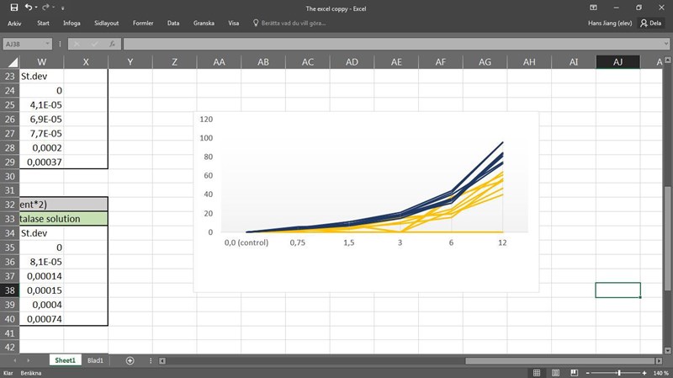Image resolution: width=673 pixels, height=378 pixels.
Task: Click the Dela share button
Action: 649,24
